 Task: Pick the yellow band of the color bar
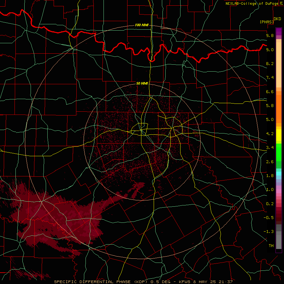coord(279,135)
